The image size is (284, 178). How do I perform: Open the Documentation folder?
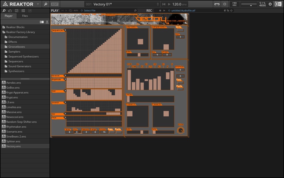tap(25, 37)
